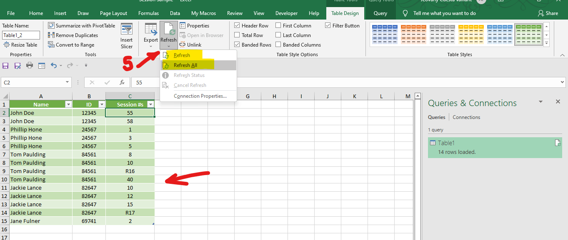Undo the last action
568x240 pixels.
[53, 65]
